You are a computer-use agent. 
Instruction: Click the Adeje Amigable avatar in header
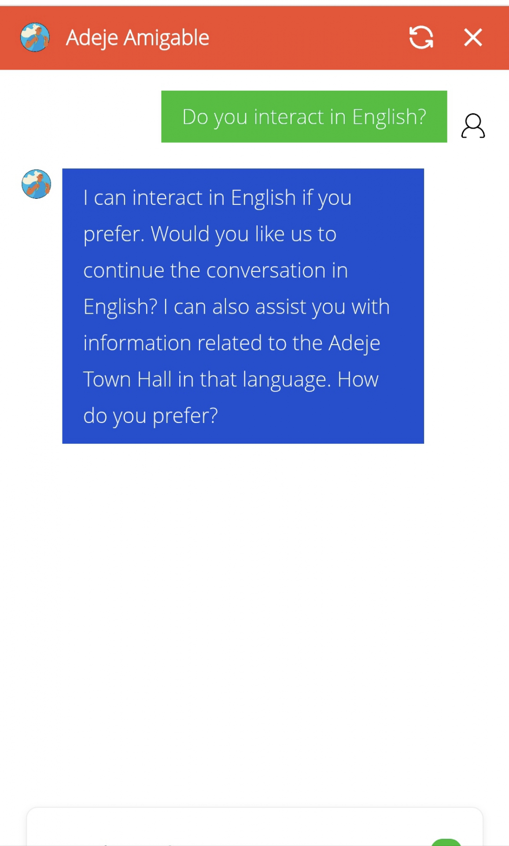tap(35, 37)
